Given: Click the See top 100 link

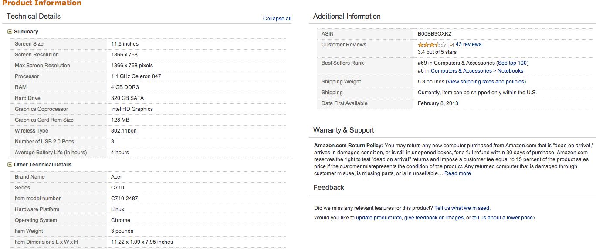Looking at the screenshot, I should coord(512,63).
